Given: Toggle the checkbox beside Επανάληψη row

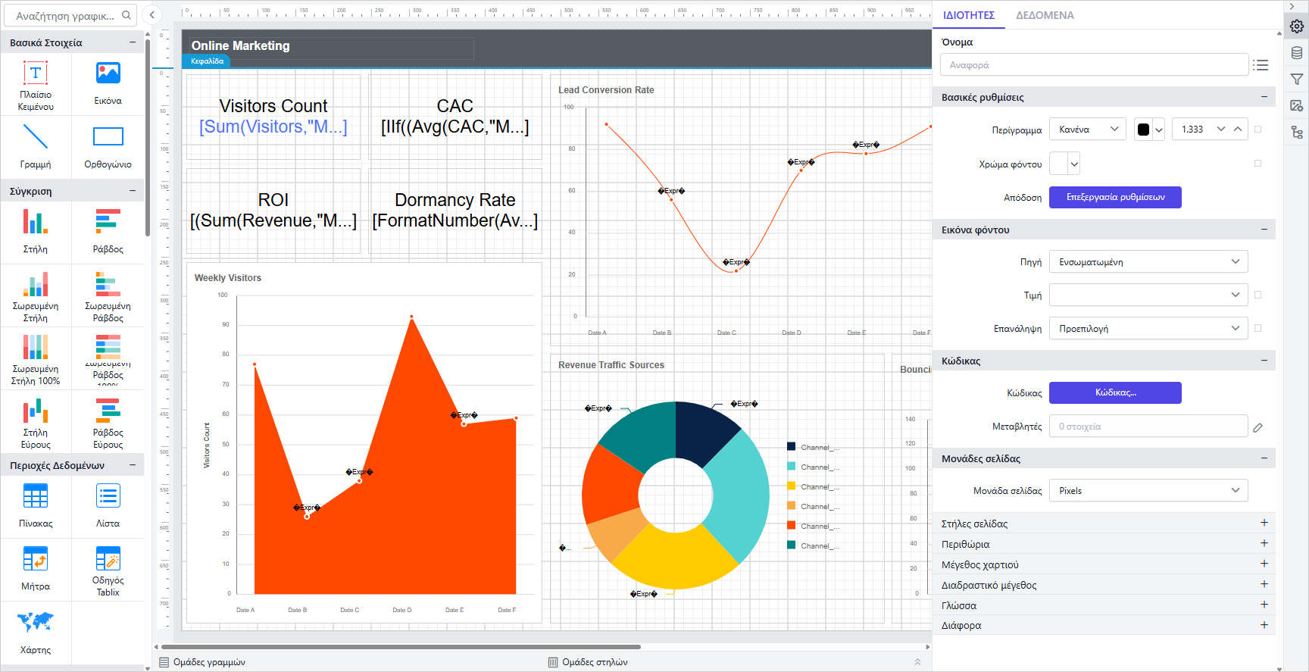Looking at the screenshot, I should [1258, 328].
